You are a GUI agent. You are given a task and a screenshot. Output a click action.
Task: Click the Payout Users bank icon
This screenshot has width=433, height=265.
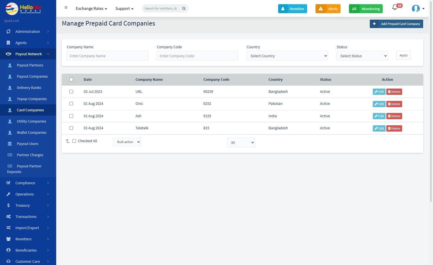(10, 144)
